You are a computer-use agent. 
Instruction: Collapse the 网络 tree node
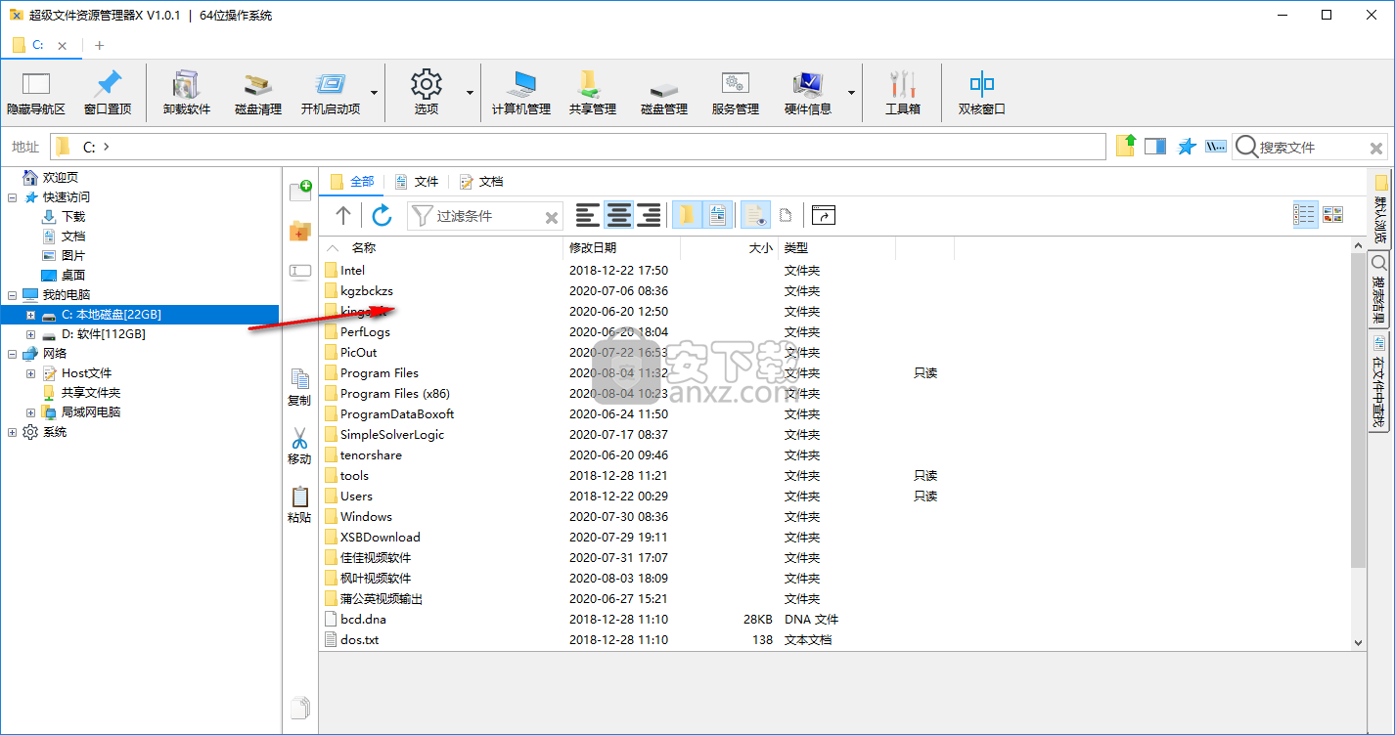12,354
